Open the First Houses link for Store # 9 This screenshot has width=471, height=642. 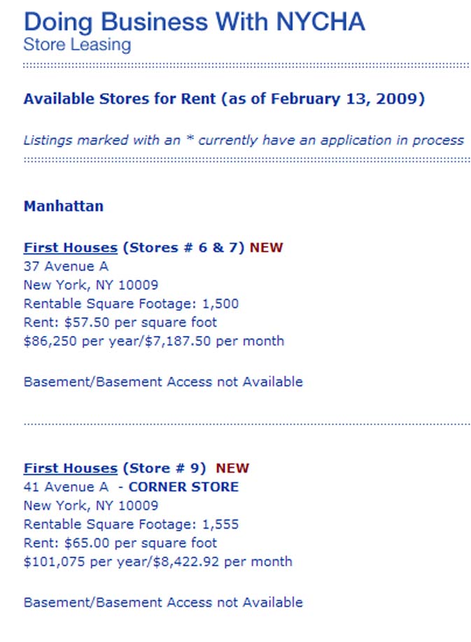point(70,468)
